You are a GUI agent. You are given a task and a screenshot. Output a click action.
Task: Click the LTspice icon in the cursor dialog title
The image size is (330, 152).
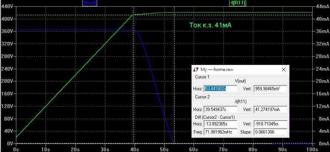[x=196, y=70]
